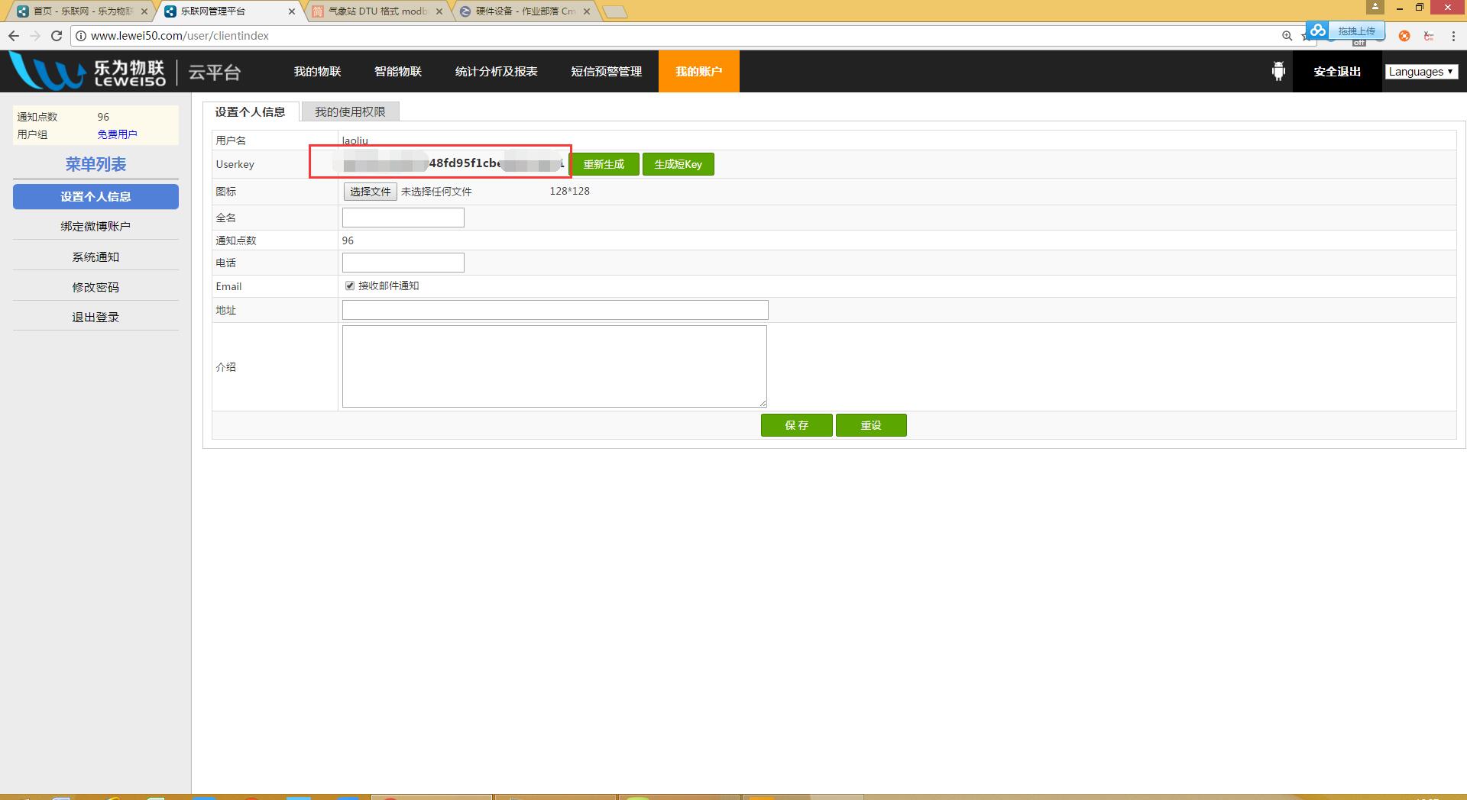Click the 拖拽上传 upload button
This screenshot has width=1467, height=800.
pyautogui.click(x=1355, y=31)
